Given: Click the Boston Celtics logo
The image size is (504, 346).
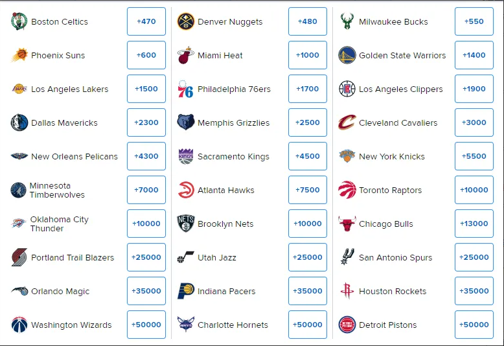Looking at the screenshot, I should coord(19,21).
